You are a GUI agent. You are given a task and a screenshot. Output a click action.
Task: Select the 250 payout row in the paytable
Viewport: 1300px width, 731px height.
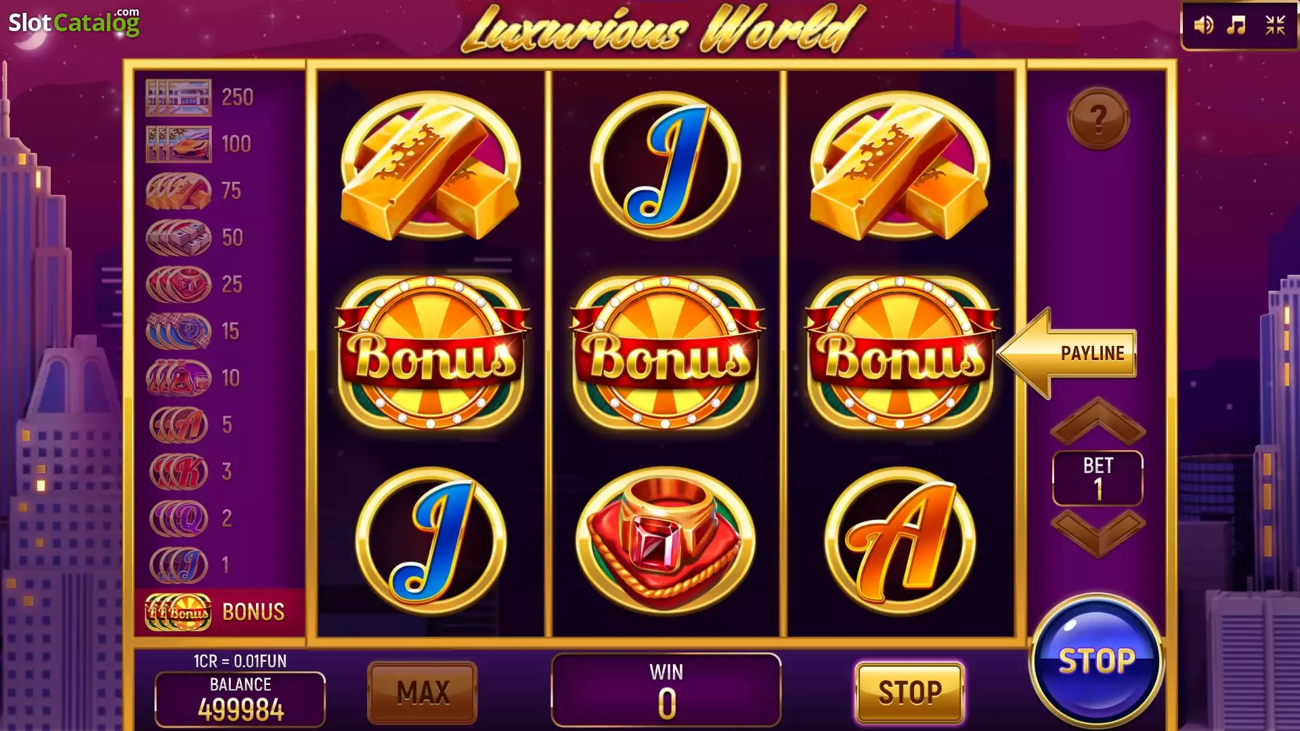pos(219,97)
